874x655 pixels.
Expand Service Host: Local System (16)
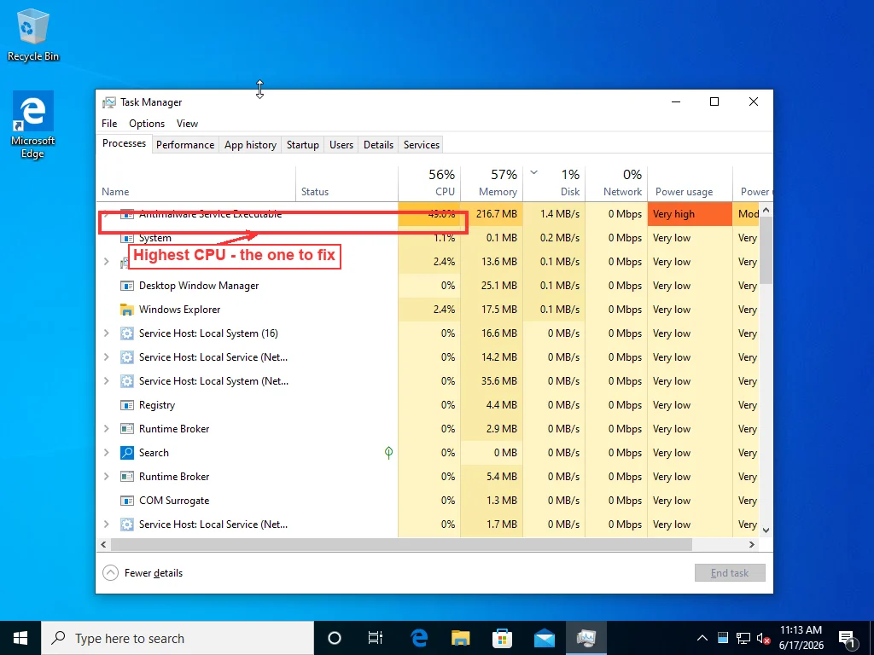point(107,333)
